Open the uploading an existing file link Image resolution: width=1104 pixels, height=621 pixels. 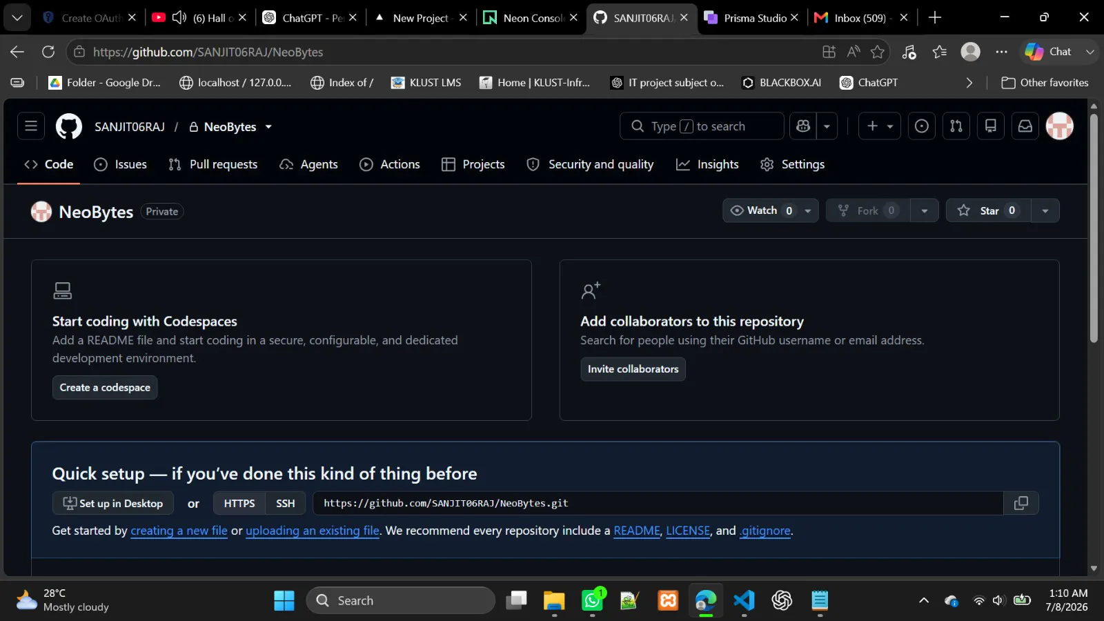point(313,531)
